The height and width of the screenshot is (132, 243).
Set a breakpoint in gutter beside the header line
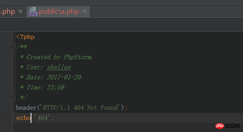point(6,107)
